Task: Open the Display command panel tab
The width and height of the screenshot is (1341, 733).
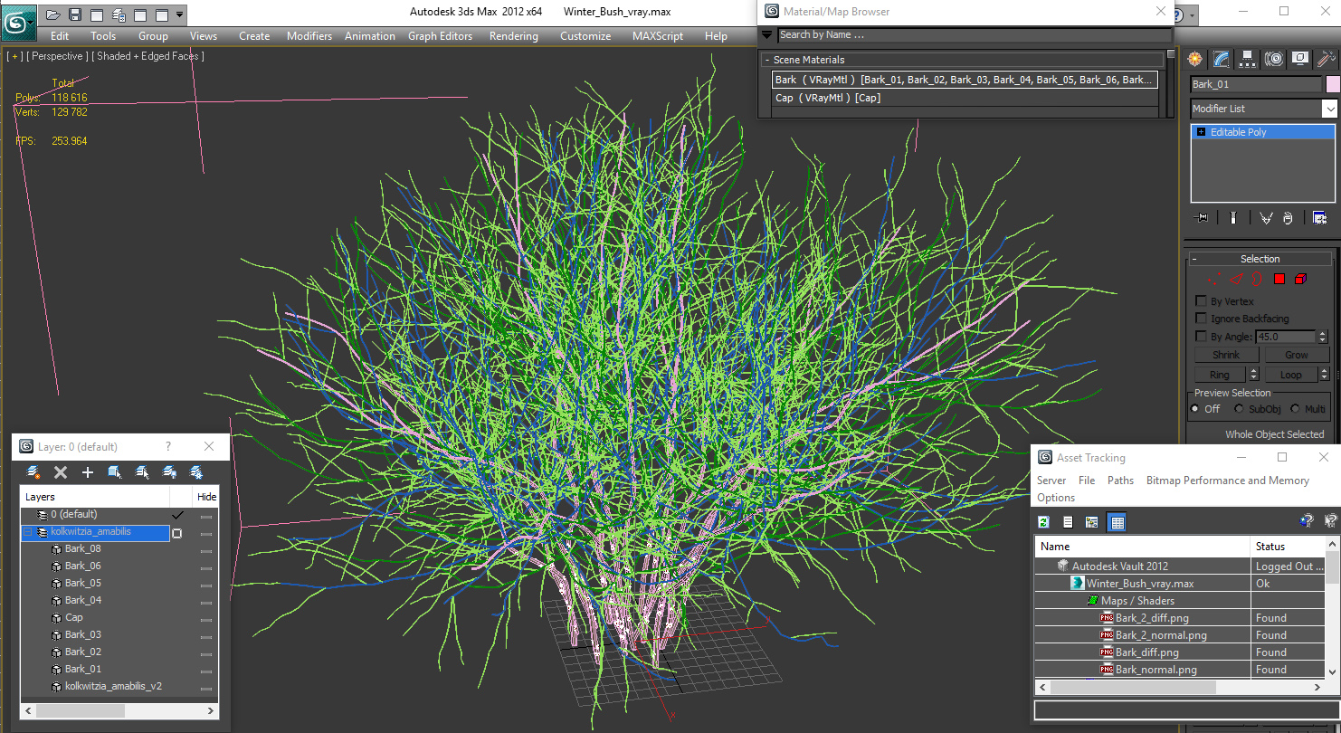Action: coord(1300,59)
